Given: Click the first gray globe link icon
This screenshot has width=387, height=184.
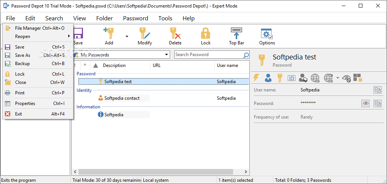Looking at the screenshot, I should (x=315, y=78).
